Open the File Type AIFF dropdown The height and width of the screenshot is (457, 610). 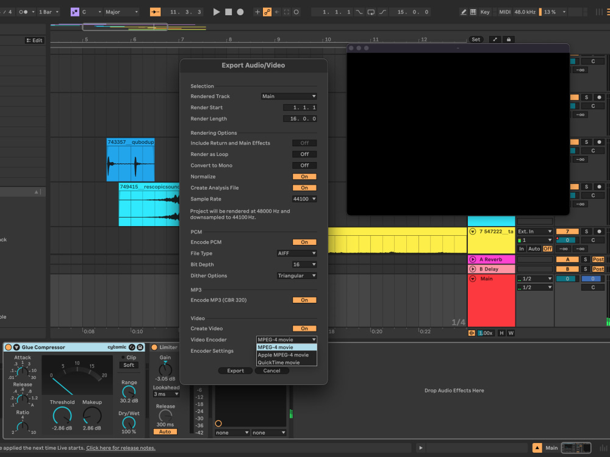click(x=296, y=253)
